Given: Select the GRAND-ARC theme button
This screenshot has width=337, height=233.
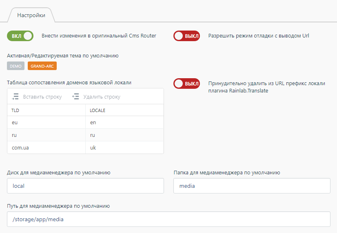Looking at the screenshot, I should (42, 66).
